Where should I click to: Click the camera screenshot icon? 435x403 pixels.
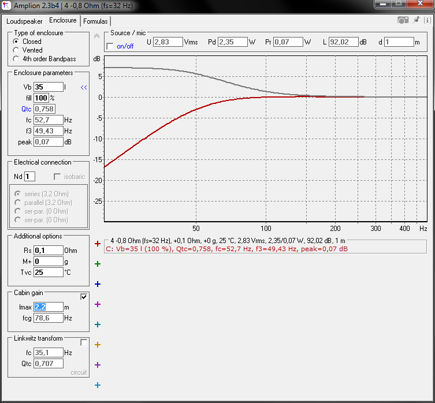tap(403, 20)
